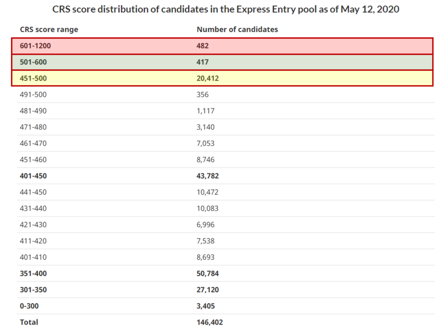The height and width of the screenshot is (326, 445).
Task: Click the value 3,140
Action: [x=205, y=127]
